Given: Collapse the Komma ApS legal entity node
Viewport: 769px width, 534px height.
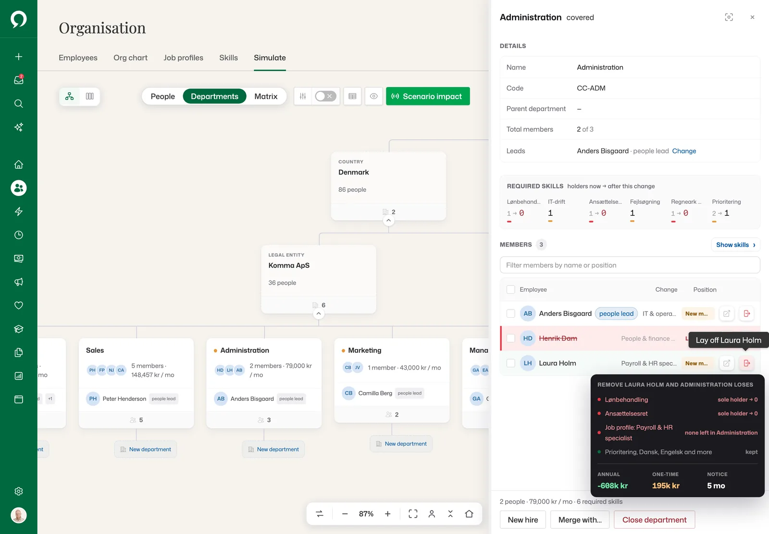Looking at the screenshot, I should [319, 314].
